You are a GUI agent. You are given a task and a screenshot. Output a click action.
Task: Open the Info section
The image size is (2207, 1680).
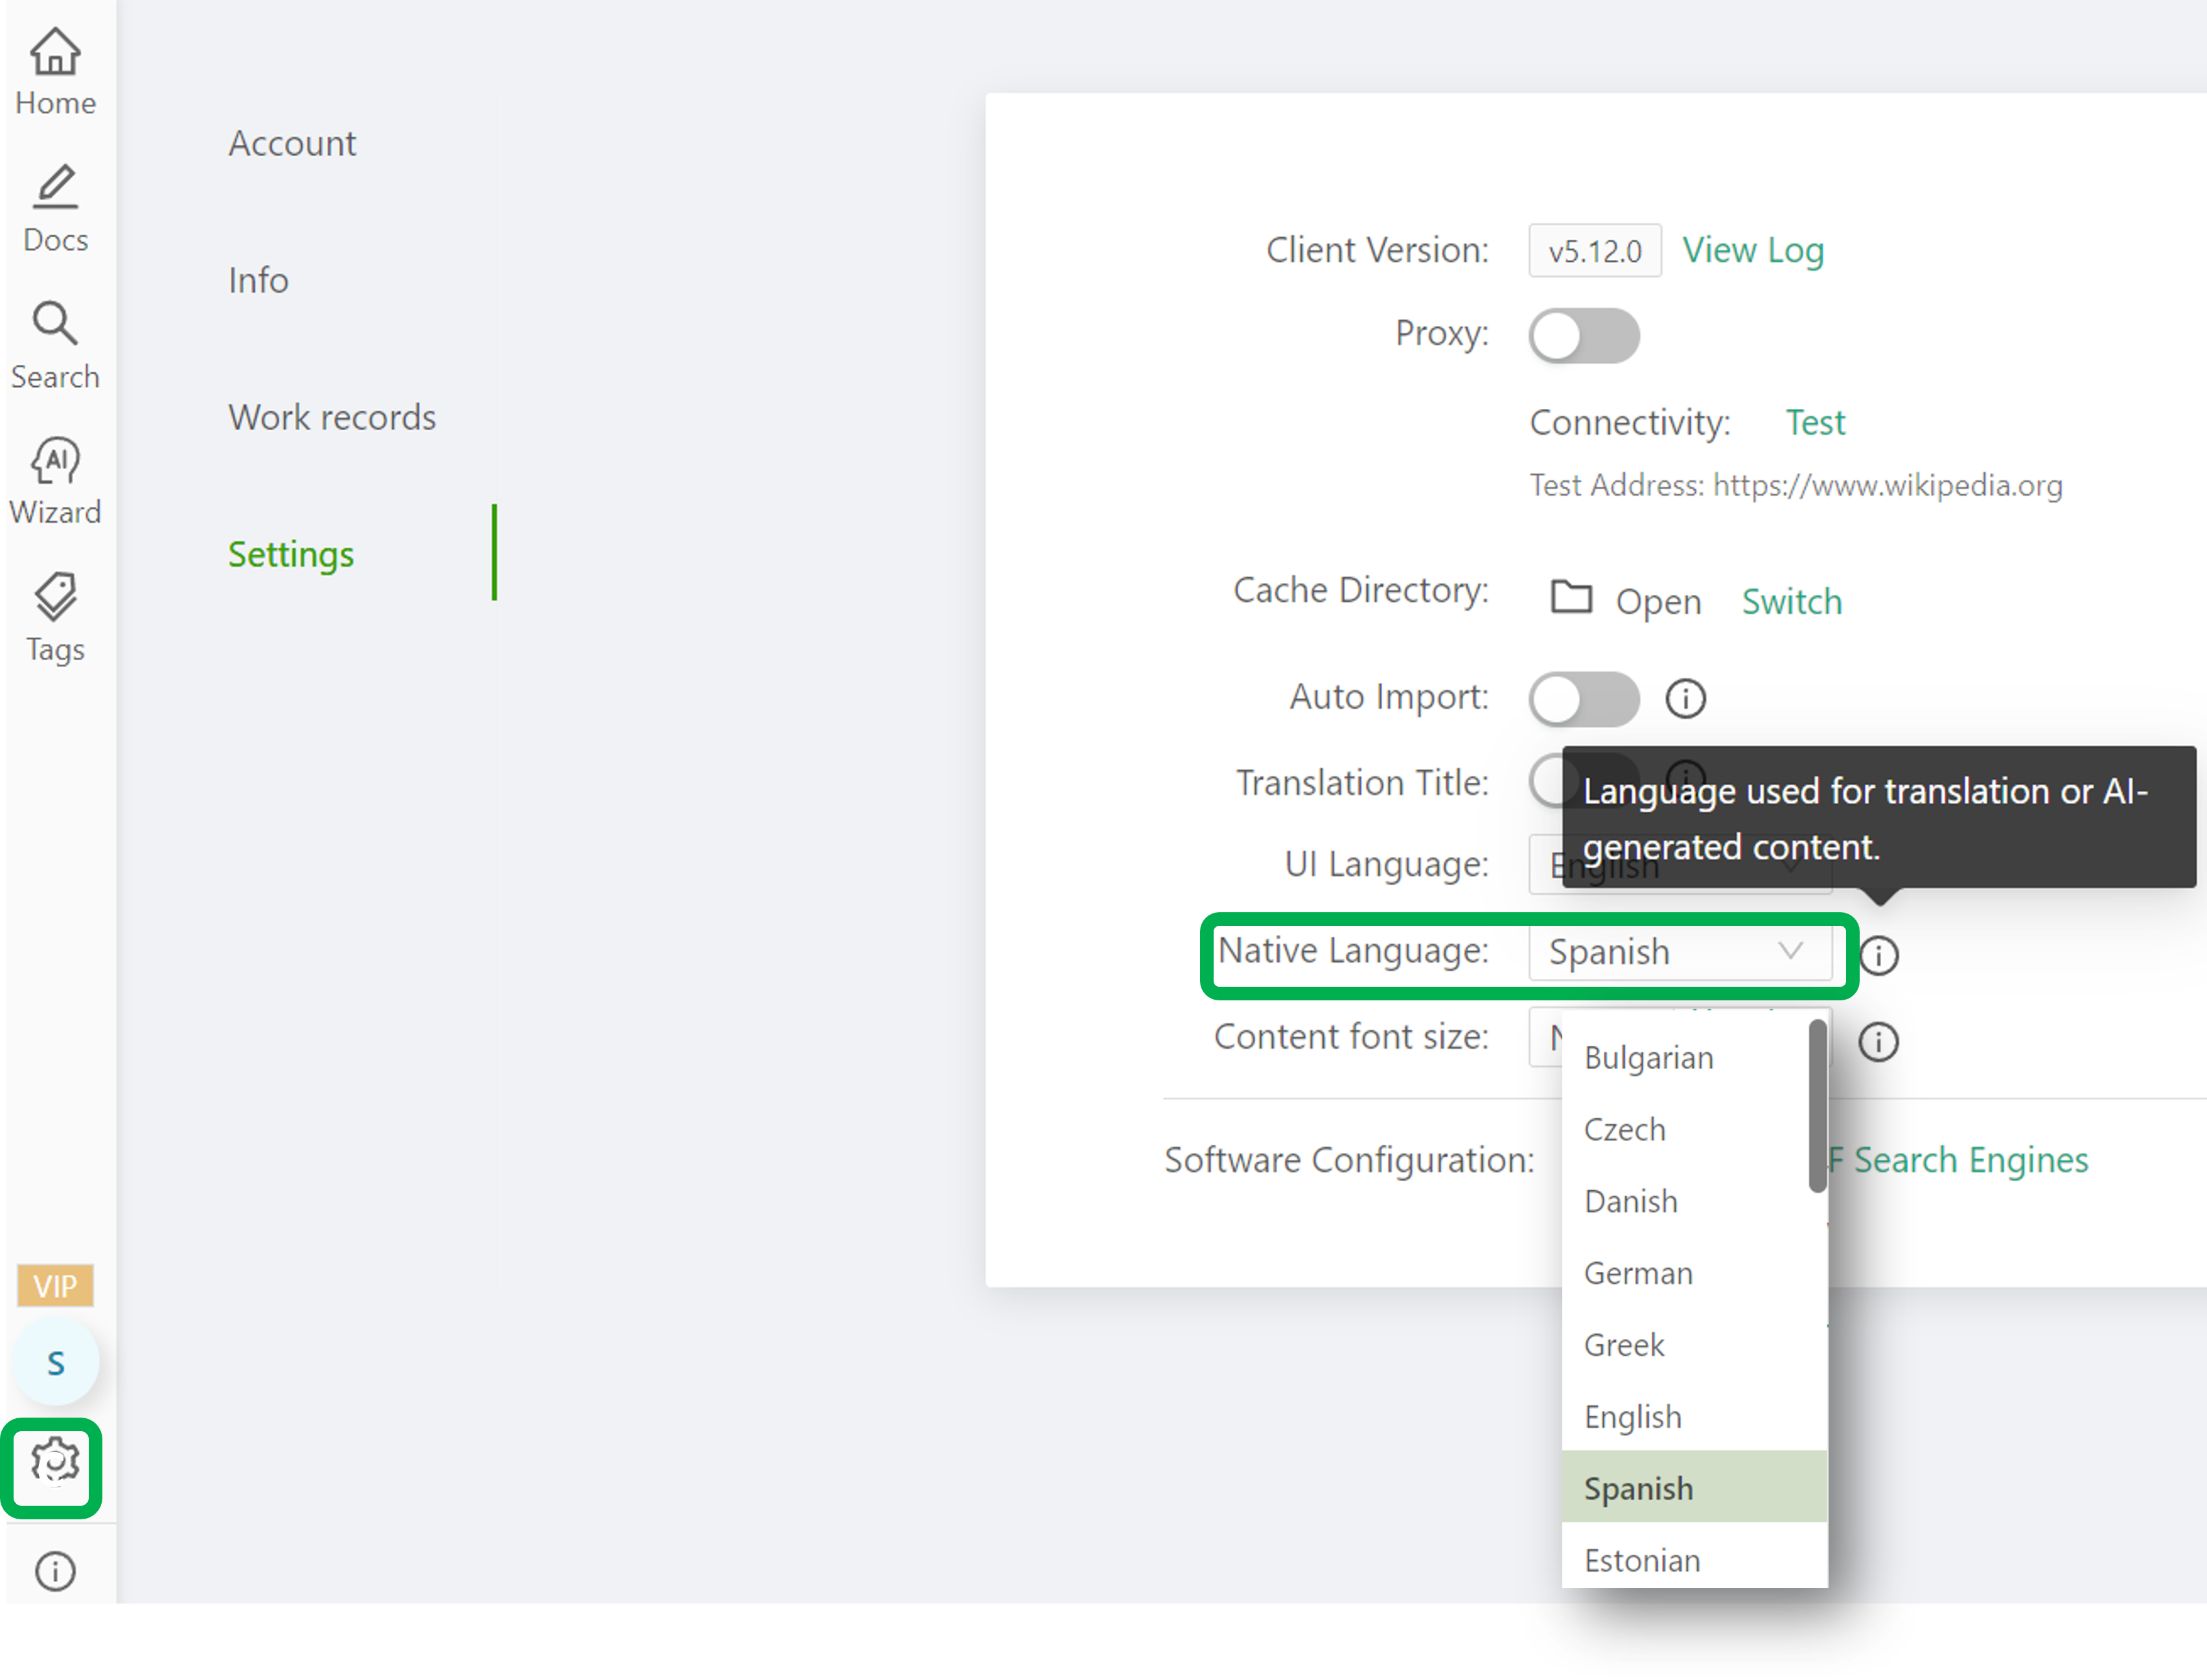coord(258,281)
